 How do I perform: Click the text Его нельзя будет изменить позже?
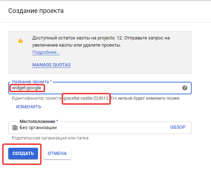tap(145, 98)
